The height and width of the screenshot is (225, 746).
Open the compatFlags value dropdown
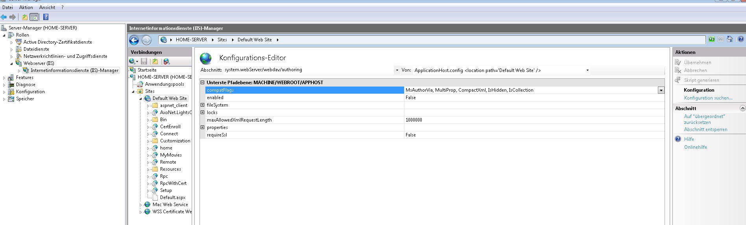click(661, 90)
